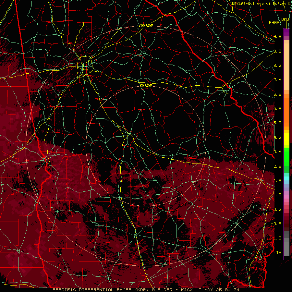Click the 2.6 value on the color scale
Viewport: 292px width, 292px height.
pyautogui.click(x=277, y=166)
